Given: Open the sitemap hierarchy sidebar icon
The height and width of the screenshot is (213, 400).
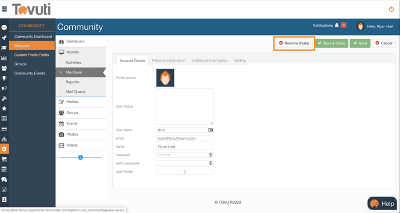Looking at the screenshot, I should click(4, 139).
